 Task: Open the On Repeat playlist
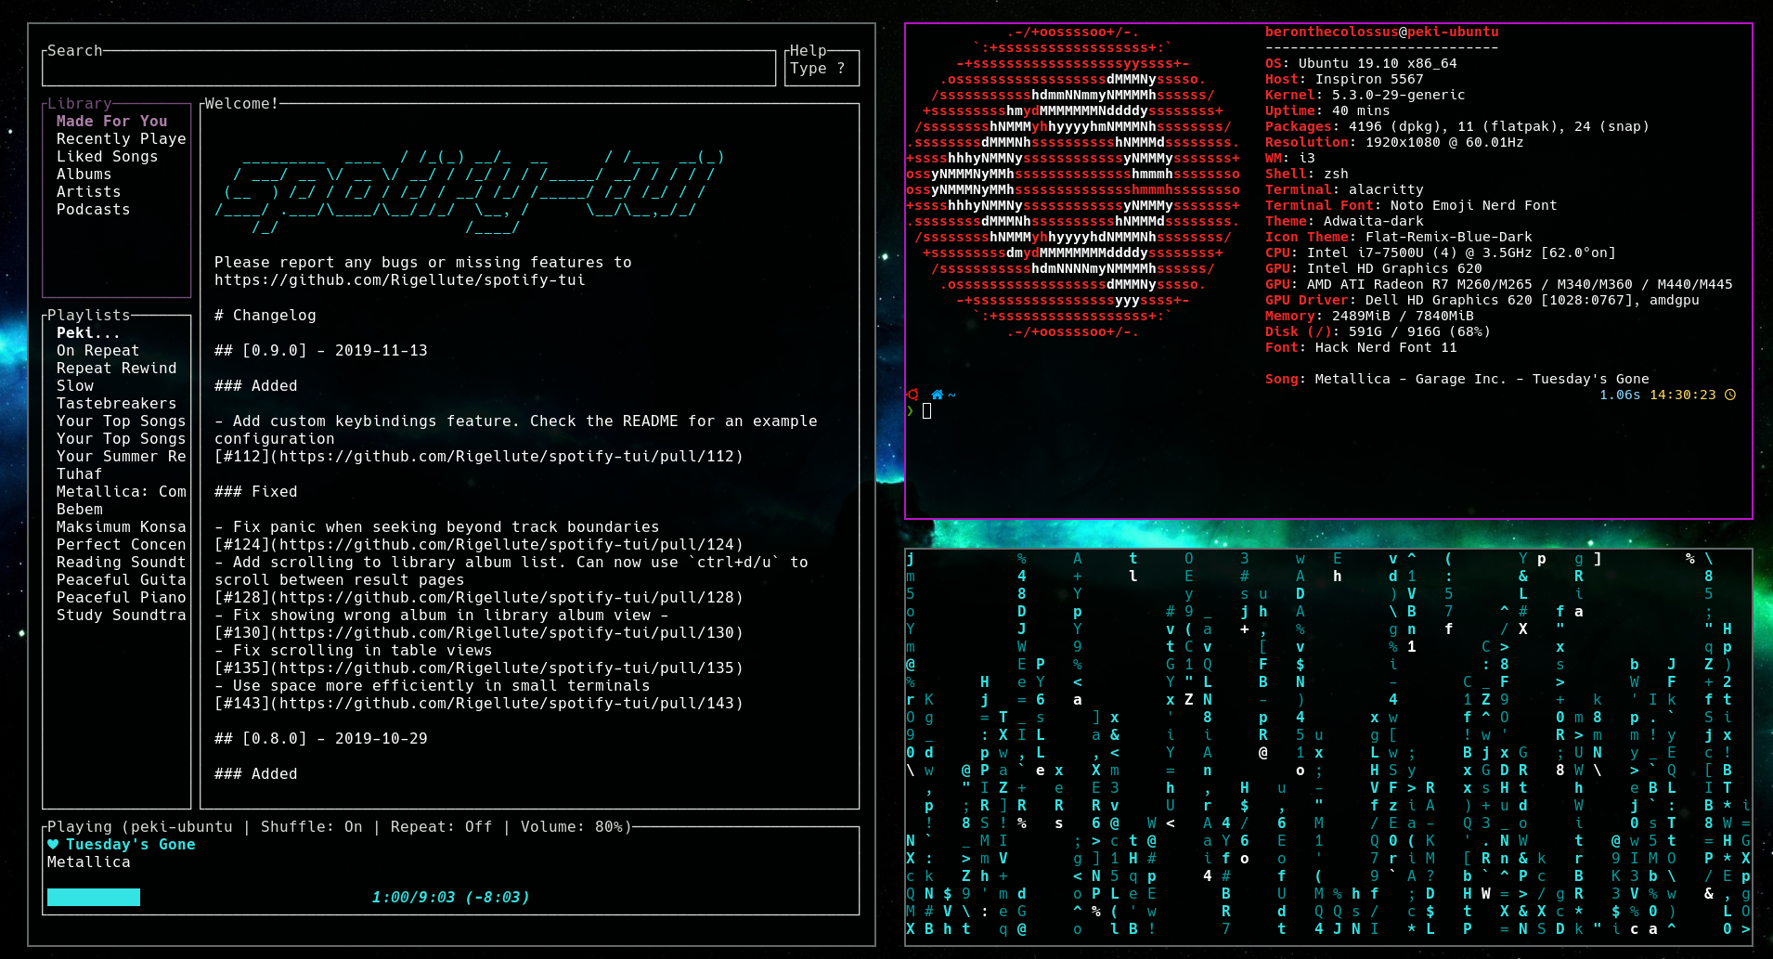click(x=98, y=351)
